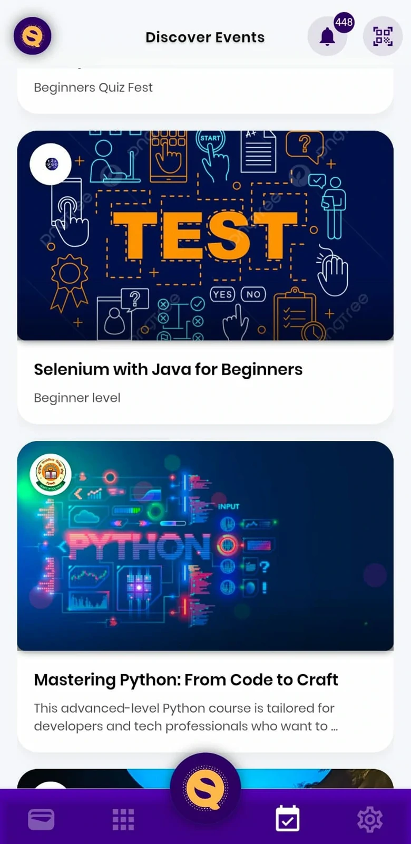411x844 pixels.
Task: Open settings gear in bottom bar
Action: (370, 819)
